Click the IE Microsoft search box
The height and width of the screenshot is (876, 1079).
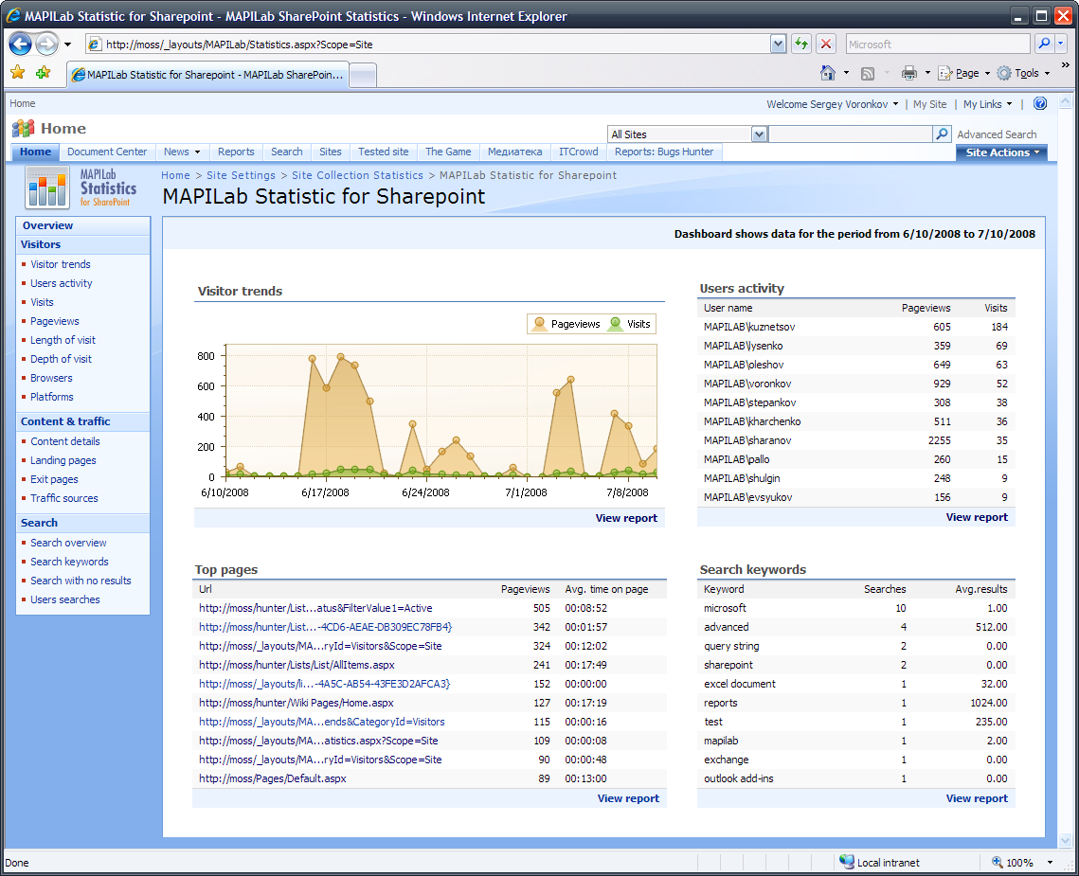tap(939, 45)
